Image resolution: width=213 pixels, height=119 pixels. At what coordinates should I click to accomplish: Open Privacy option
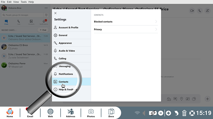tap(126, 29)
